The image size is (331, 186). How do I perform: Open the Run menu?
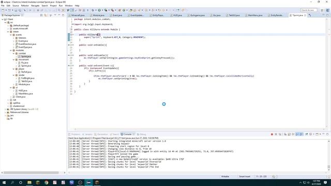[61, 6]
